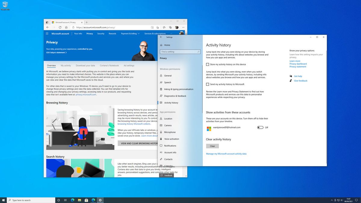Select Privacy in the Microsoft account menu
The image size is (361, 203).
[90, 33]
